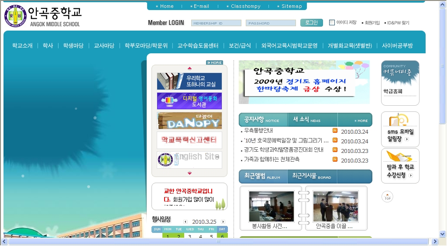Open the 커뮤니티존 community banner icon
Screen dimensions: 447x246
[400, 75]
